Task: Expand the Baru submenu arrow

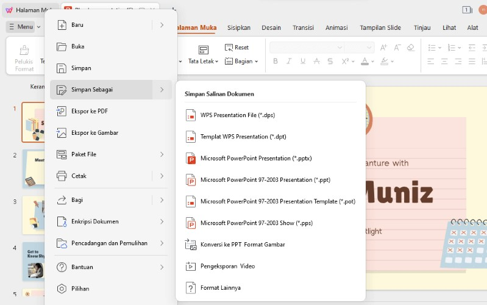Action: click(162, 25)
